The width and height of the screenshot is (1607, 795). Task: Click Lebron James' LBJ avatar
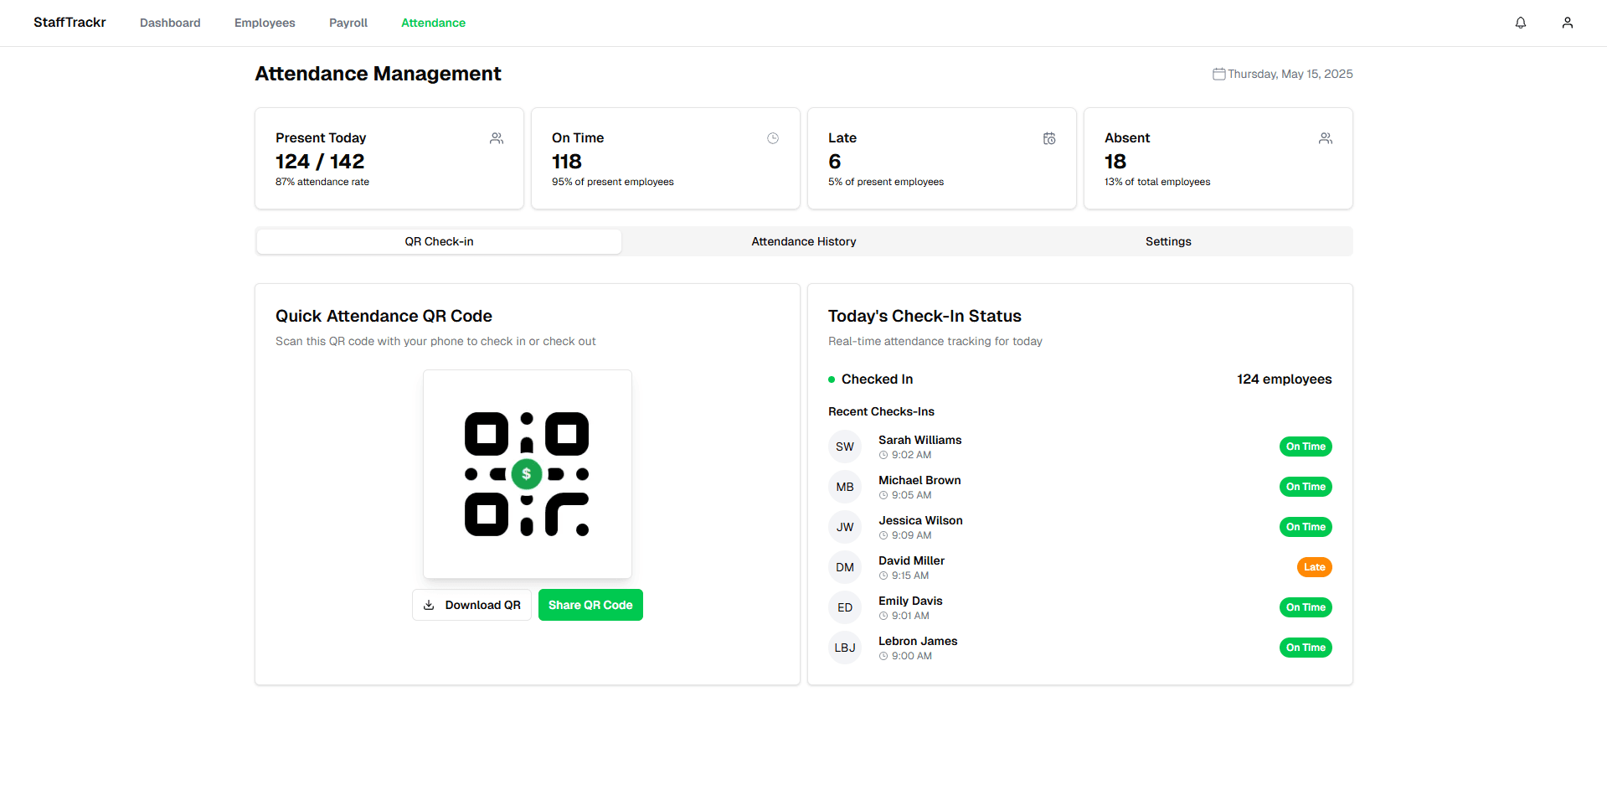(845, 648)
